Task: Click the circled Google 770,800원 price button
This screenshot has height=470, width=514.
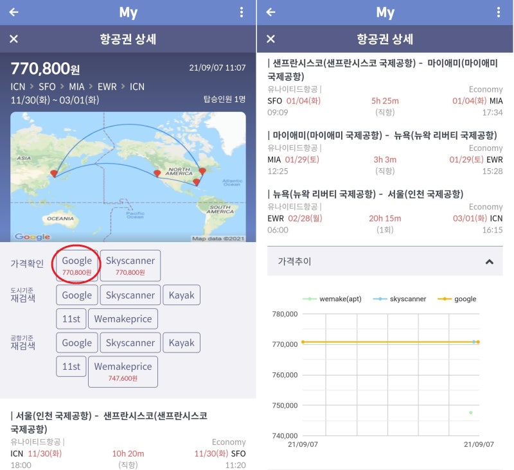Action: tap(77, 266)
